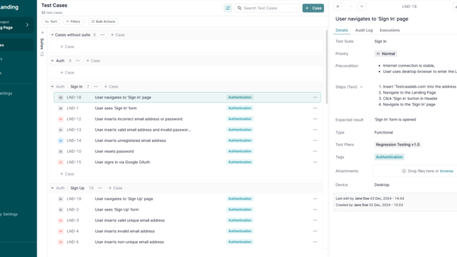Collapse the Cases without suite group
457x257 pixels.
[52, 35]
